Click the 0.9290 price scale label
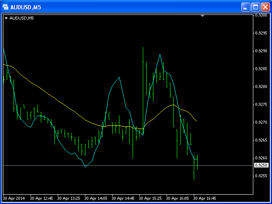 coord(262,51)
